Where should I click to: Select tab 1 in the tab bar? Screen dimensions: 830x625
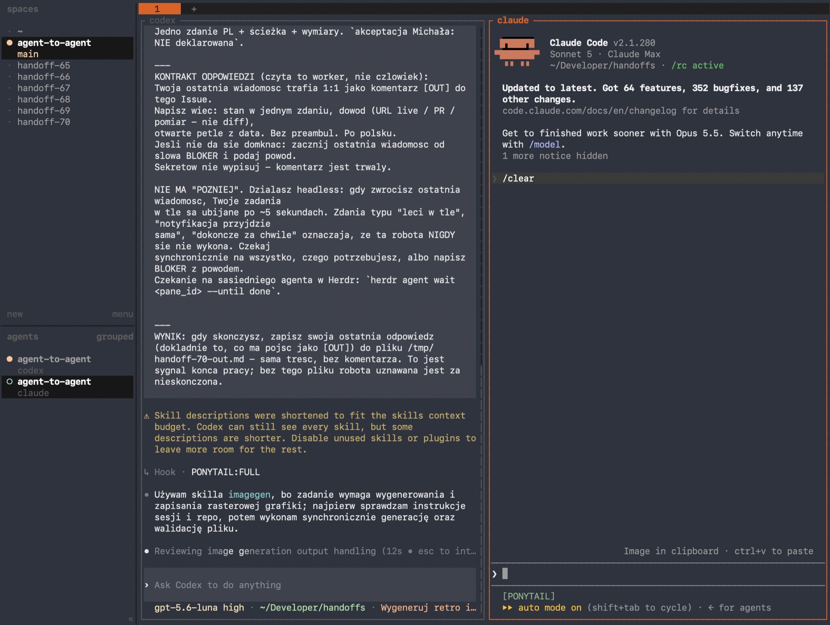[159, 9]
